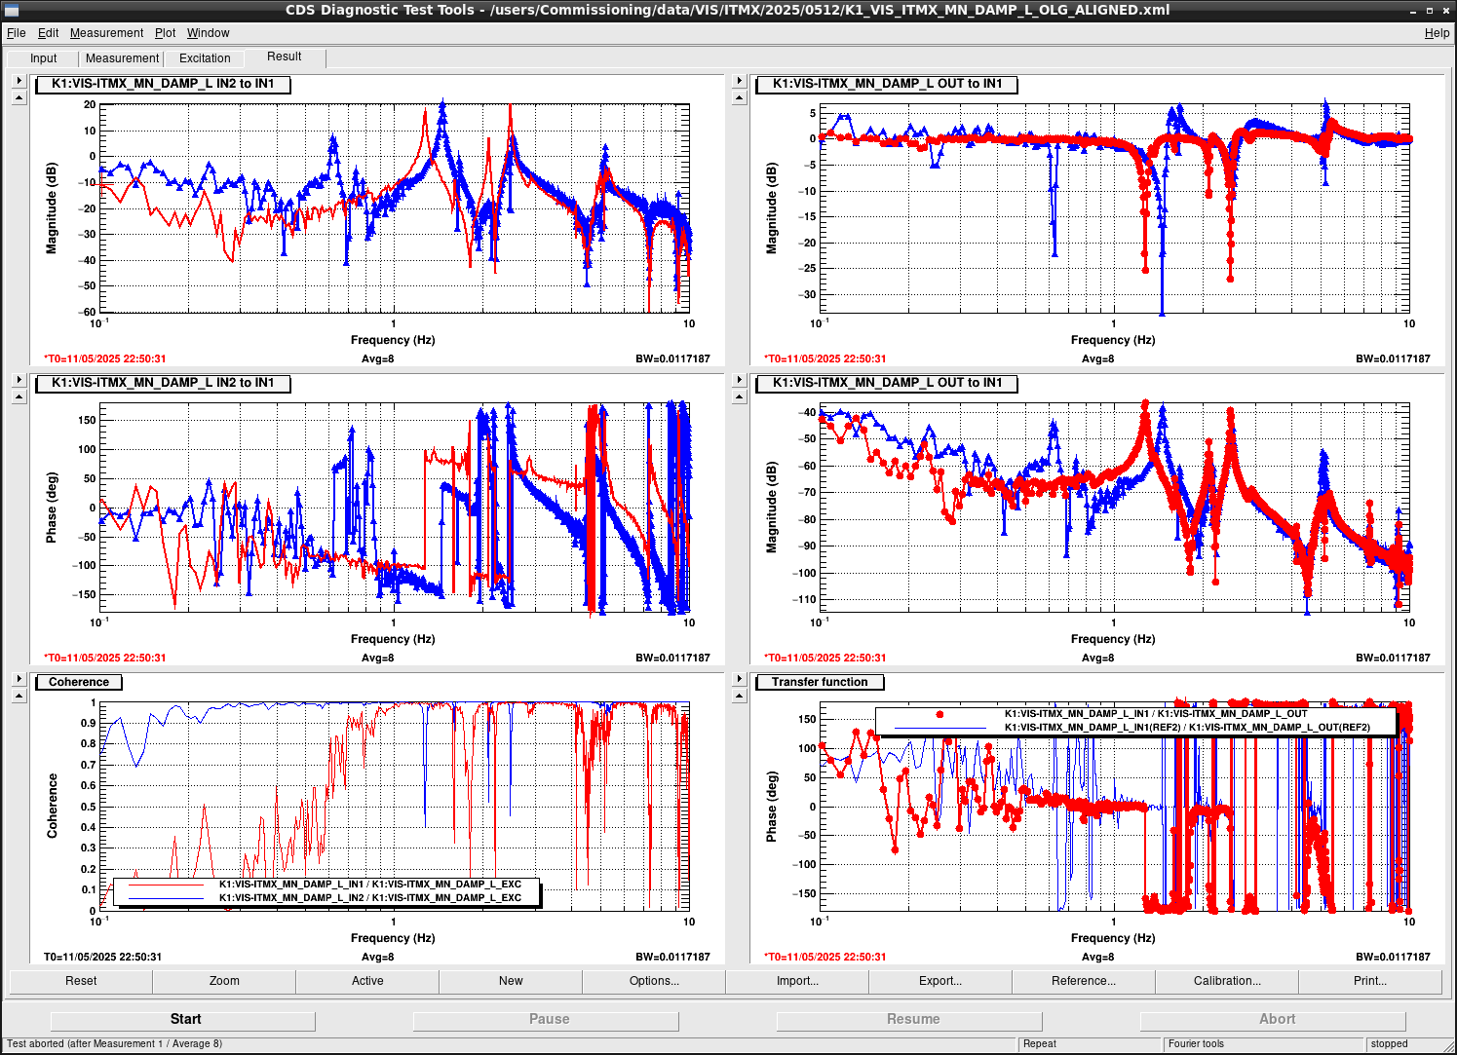
Task: Open the Window menu
Action: [x=208, y=33]
